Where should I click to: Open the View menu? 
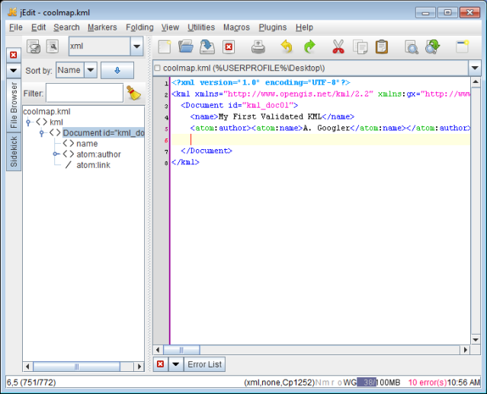coord(170,27)
